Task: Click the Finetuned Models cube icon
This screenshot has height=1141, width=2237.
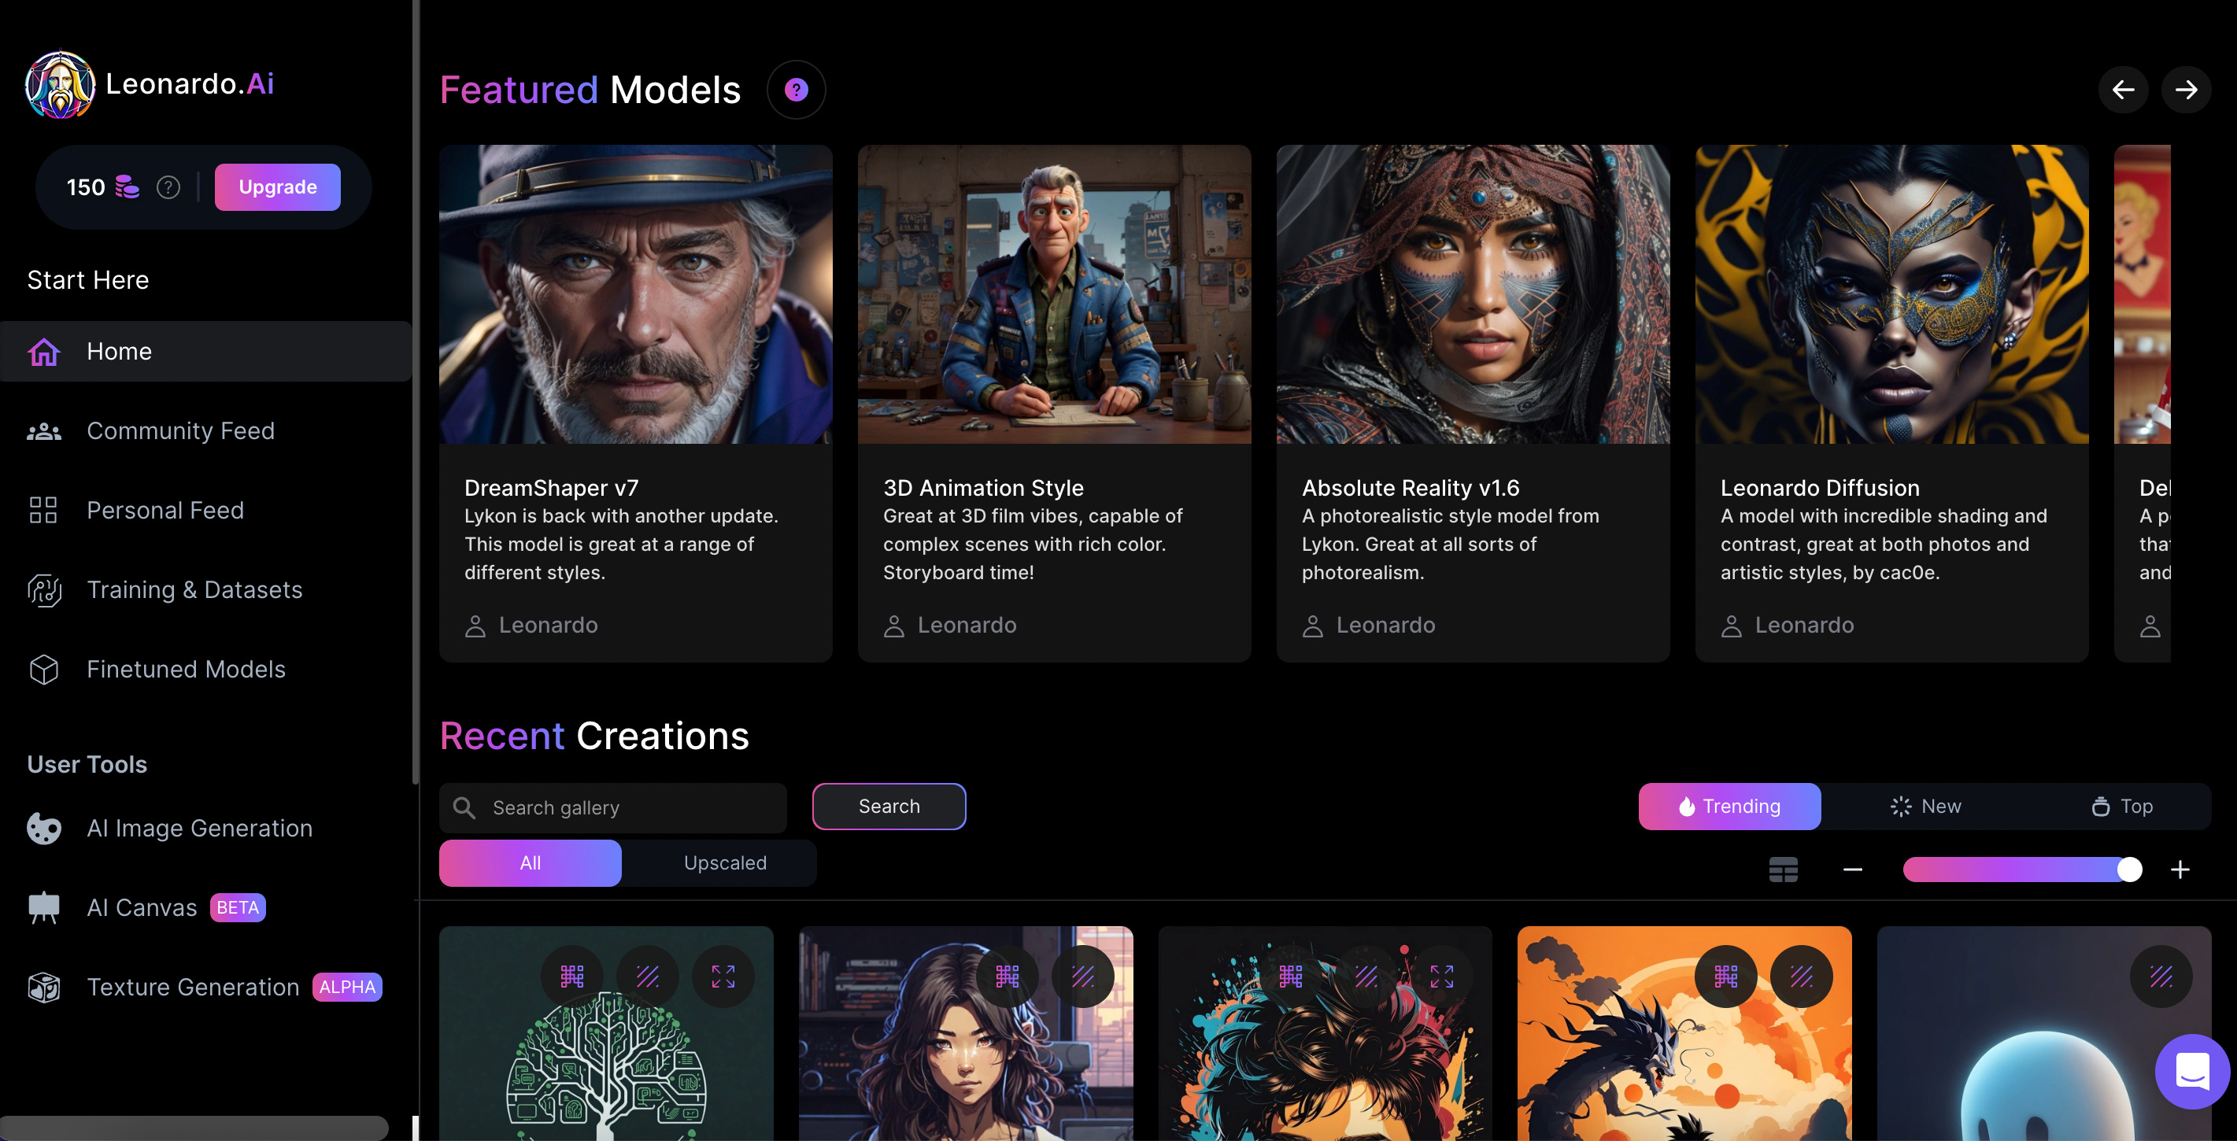Action: coord(43,670)
